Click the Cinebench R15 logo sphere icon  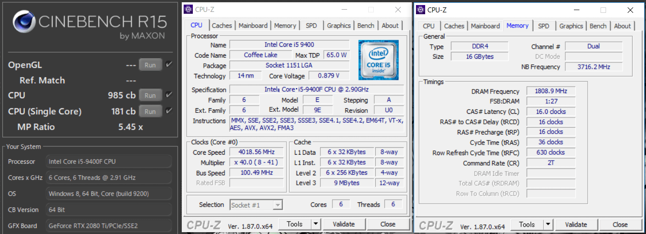point(25,22)
